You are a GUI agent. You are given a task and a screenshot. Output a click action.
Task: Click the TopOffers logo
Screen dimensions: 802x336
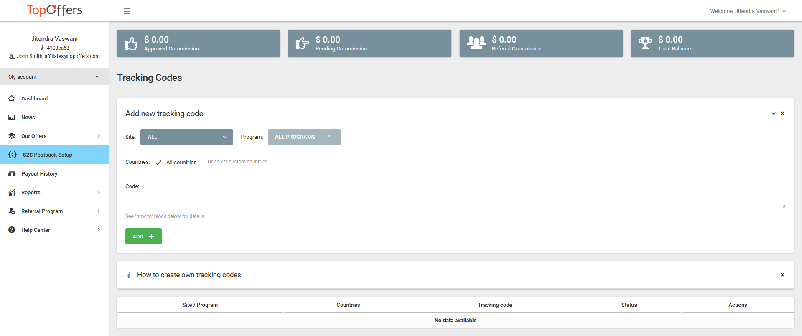click(54, 10)
